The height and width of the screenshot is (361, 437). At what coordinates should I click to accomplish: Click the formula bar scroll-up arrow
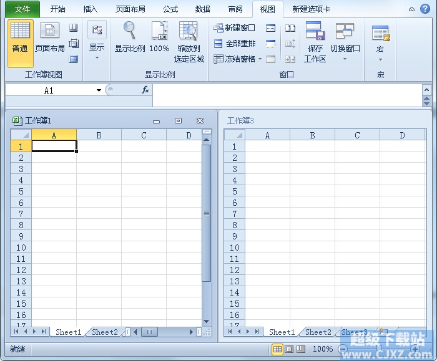(426, 90)
